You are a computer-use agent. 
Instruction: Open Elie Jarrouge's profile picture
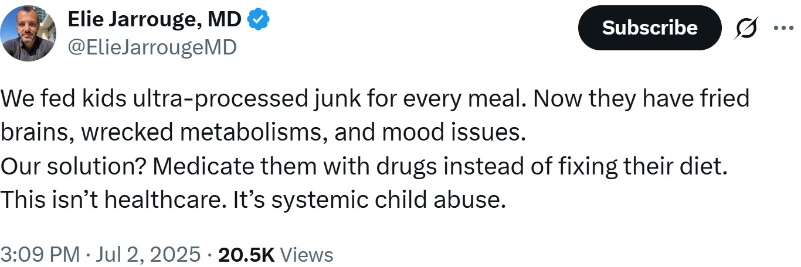coord(28,34)
